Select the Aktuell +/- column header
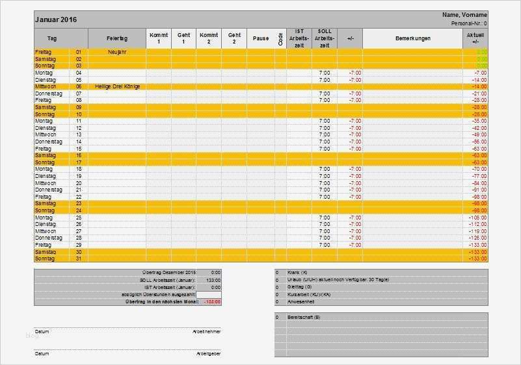Image resolution: width=521 pixels, height=365 pixels. [475, 38]
